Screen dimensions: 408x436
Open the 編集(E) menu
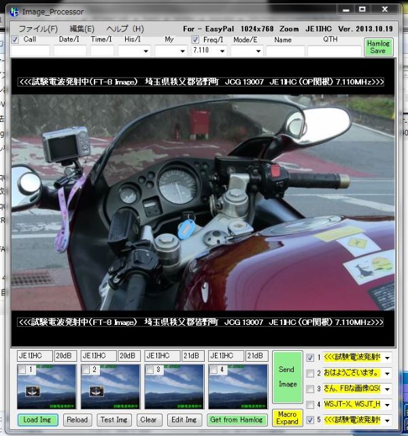tap(82, 29)
